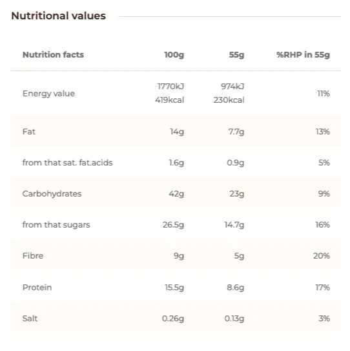Image resolution: width=350 pixels, height=351 pixels.
Task: Click the 230kcal value
Action: pyautogui.click(x=229, y=100)
